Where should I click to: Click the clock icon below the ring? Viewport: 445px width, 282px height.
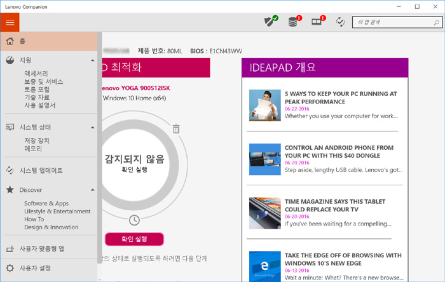(x=134, y=220)
